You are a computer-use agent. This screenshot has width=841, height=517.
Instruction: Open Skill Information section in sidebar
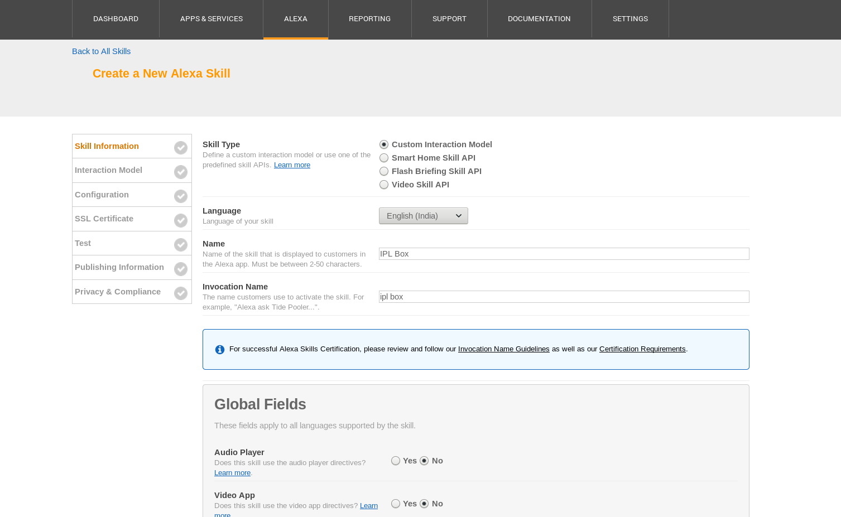point(132,146)
